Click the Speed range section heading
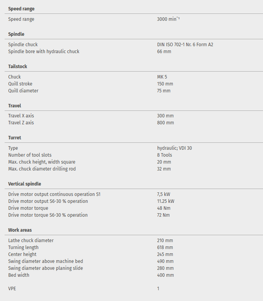263x301 pixels. [x=21, y=8]
